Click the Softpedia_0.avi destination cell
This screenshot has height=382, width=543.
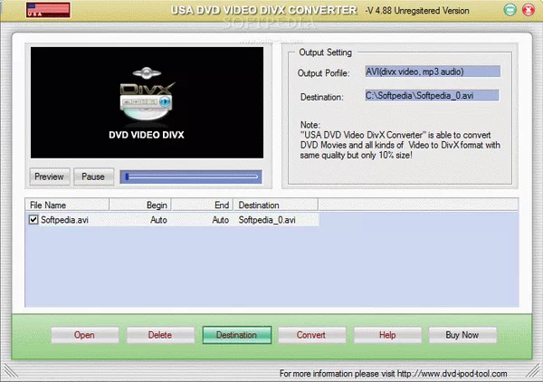pos(267,220)
